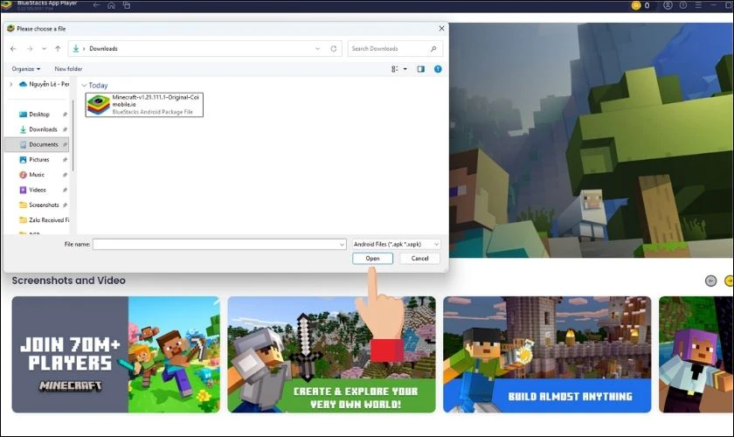The height and width of the screenshot is (437, 734).
Task: Open Pictures in the sidebar
Action: pyautogui.click(x=38, y=160)
